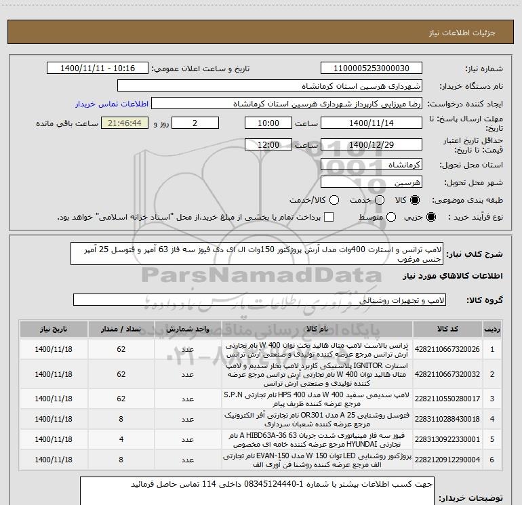Select the کالا/خدمت radio button
Image resolution: width=522 pixels, height=505 pixels.
pyautogui.click(x=334, y=200)
